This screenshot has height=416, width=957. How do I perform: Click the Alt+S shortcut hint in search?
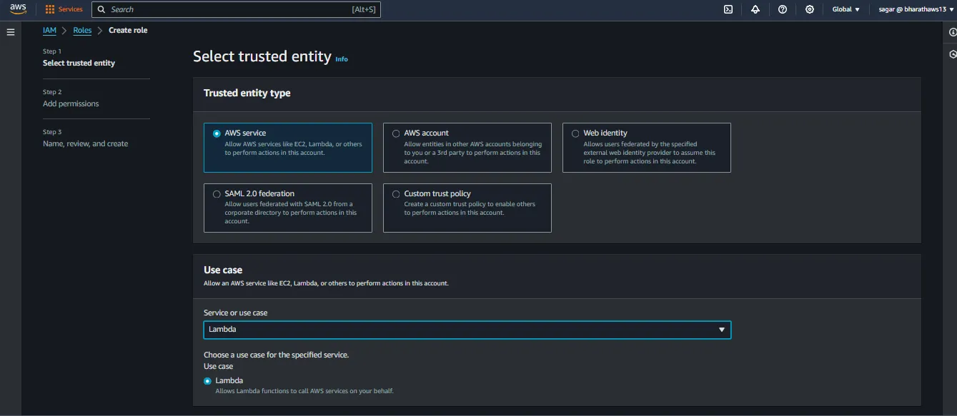364,9
